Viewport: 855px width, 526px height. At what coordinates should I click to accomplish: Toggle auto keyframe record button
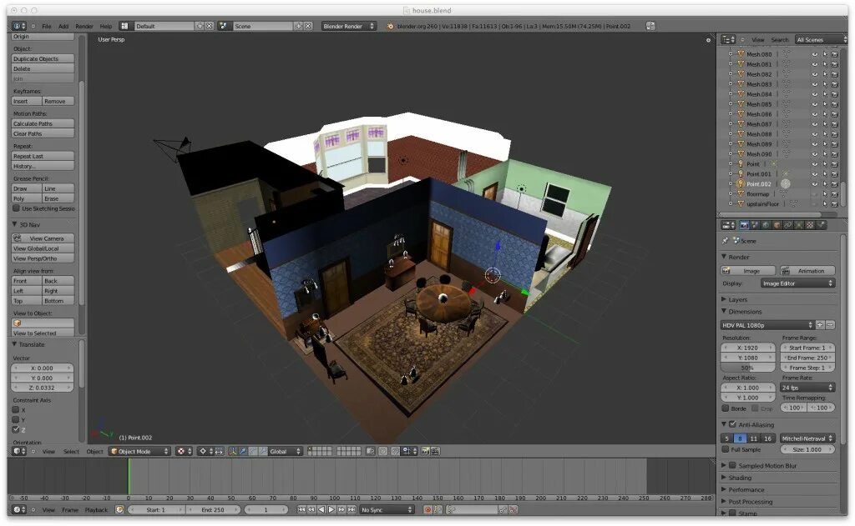(x=427, y=509)
